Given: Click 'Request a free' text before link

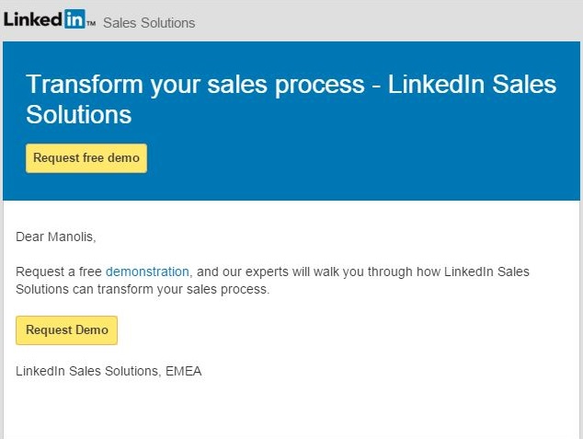Looking at the screenshot, I should [x=60, y=272].
